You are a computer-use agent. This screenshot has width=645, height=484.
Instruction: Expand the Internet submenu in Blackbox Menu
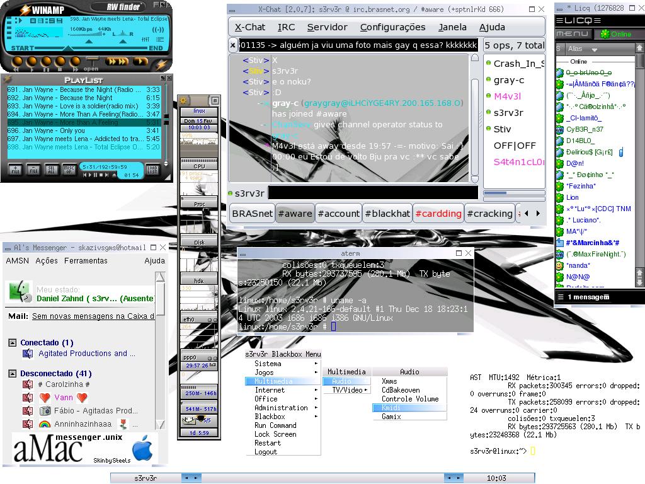point(283,390)
